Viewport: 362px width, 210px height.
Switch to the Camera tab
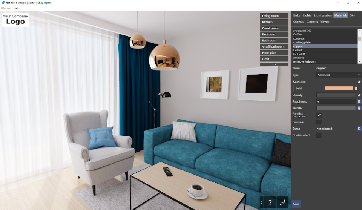312,22
